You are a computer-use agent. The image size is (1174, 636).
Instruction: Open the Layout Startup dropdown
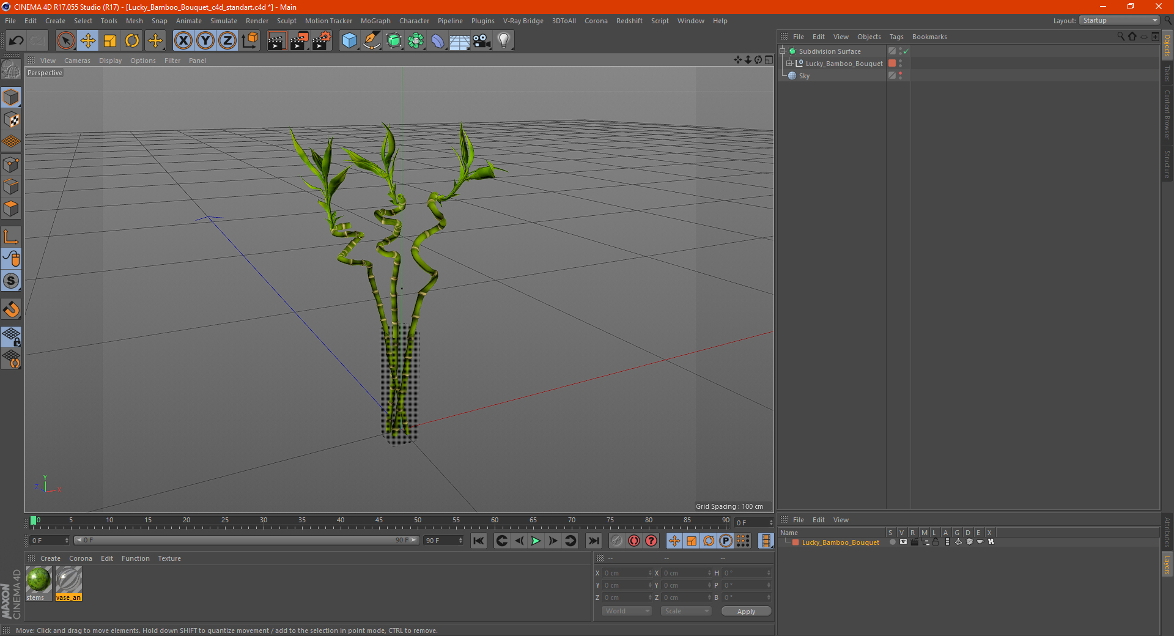coord(1119,20)
